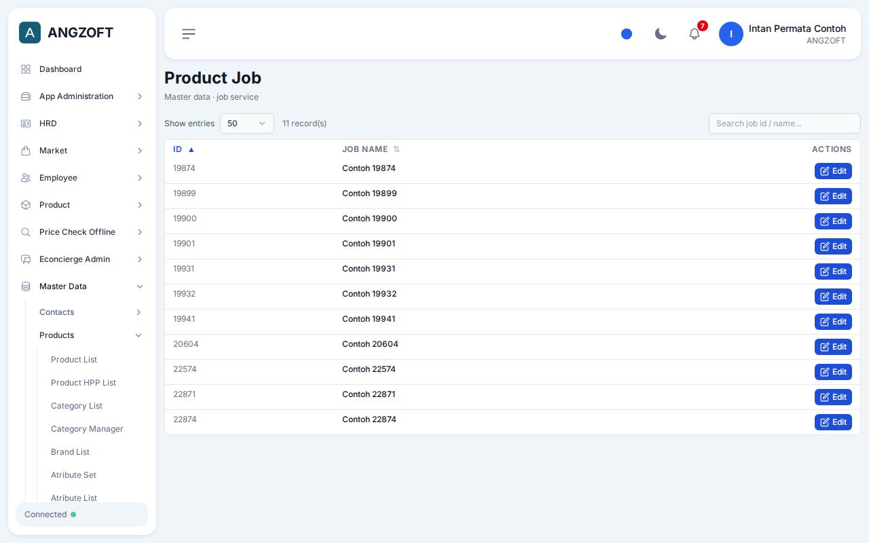Viewport: 869px width, 543px height.
Task: Click the Dashboard grid icon
Action: click(x=26, y=69)
